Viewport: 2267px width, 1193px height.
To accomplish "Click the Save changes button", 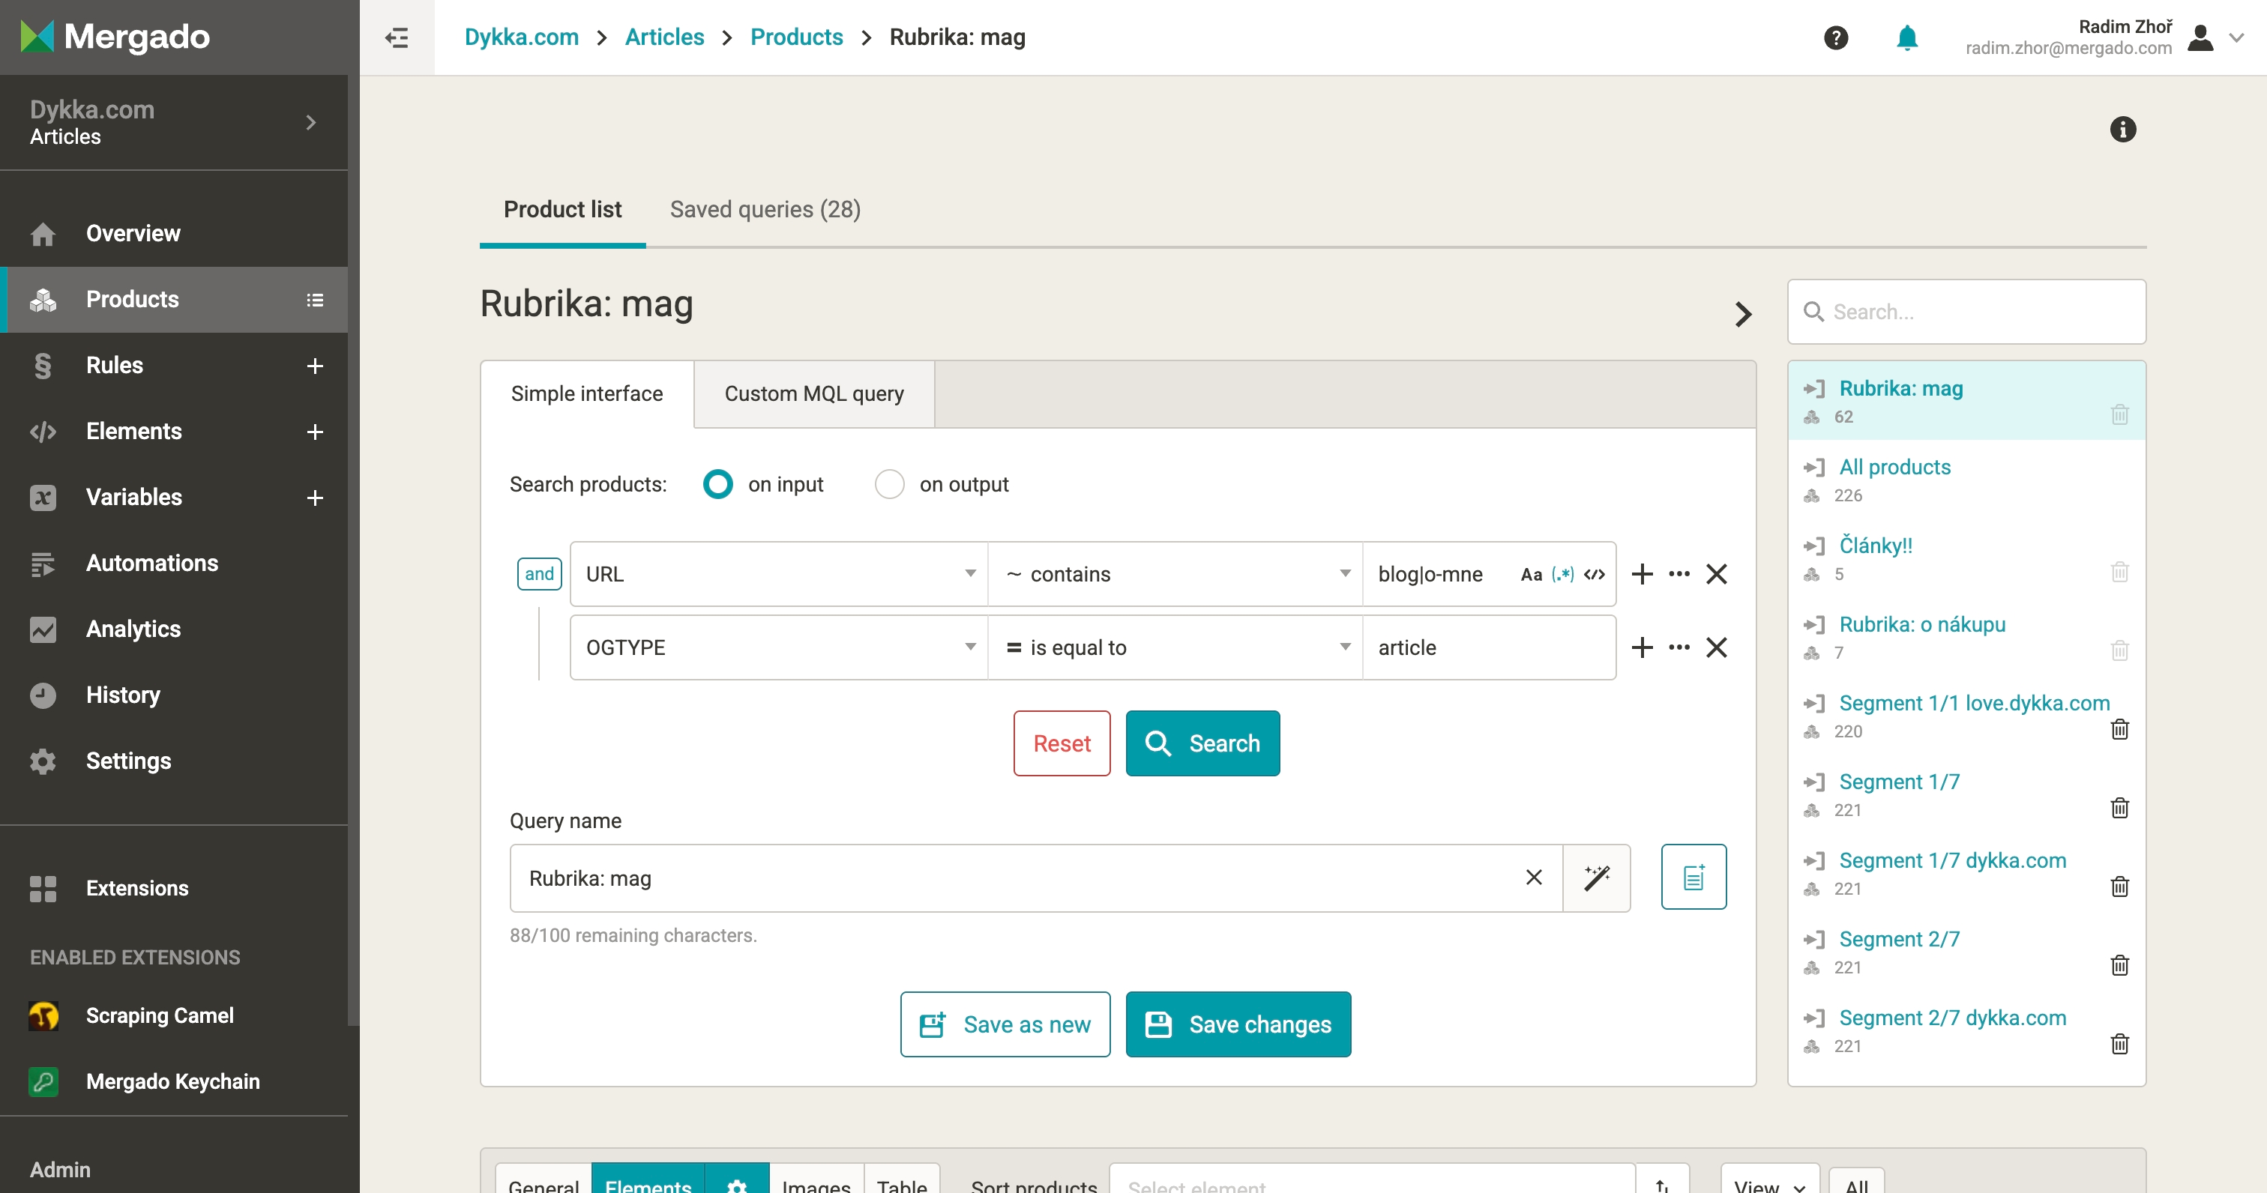I will 1238,1024.
